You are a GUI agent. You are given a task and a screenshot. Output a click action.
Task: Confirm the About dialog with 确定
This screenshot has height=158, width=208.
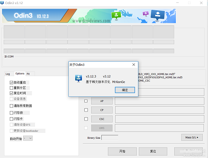point(125,90)
